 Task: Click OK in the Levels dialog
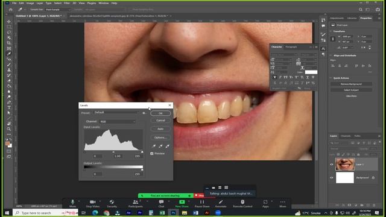pyautogui.click(x=160, y=113)
